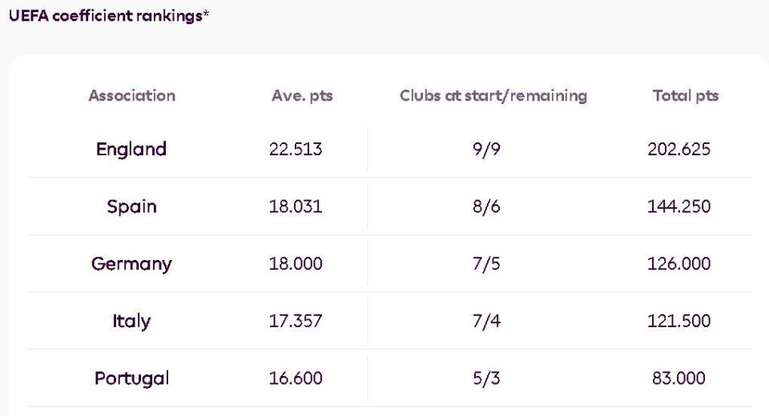Viewport: 769px width, 416px height.
Task: Click the UEFA coefficient rankings heading
Action: pyautogui.click(x=108, y=16)
